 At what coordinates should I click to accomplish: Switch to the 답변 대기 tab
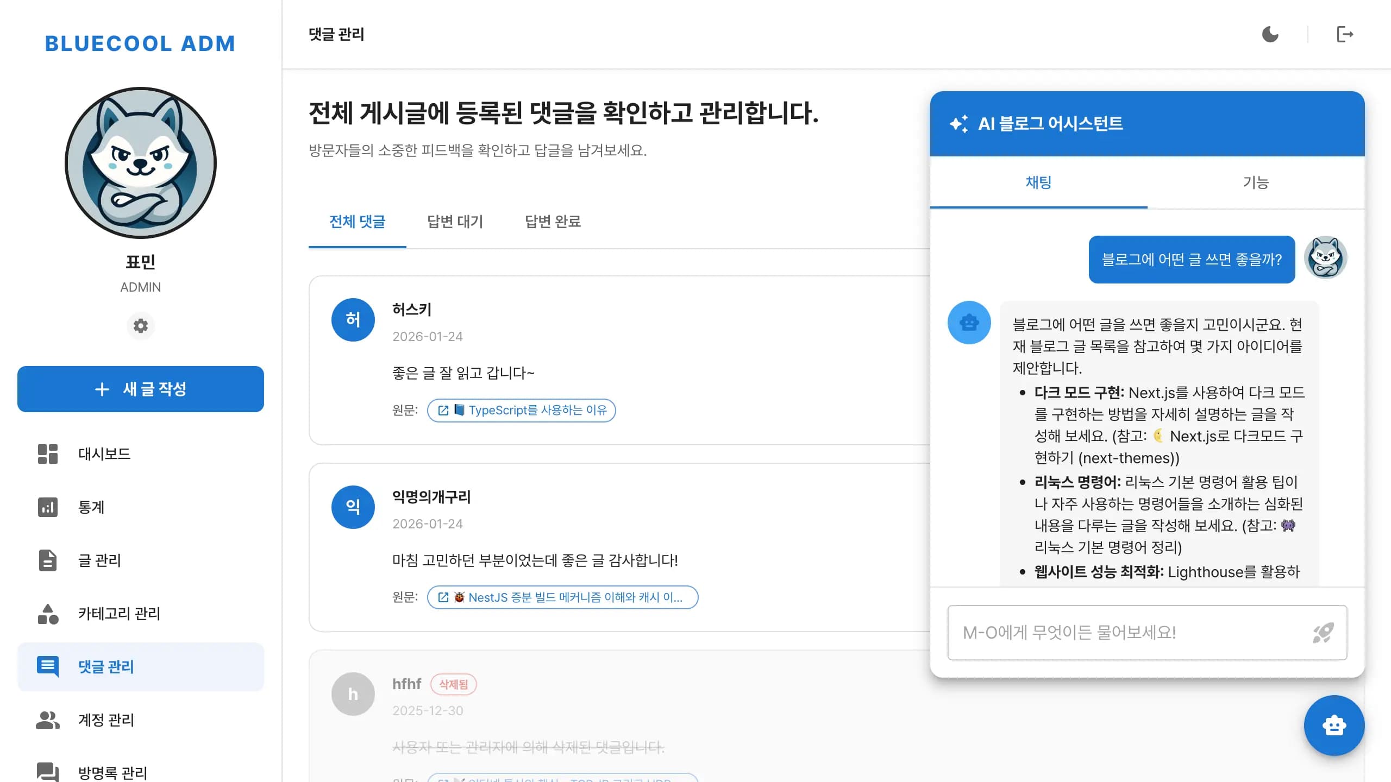(x=455, y=222)
